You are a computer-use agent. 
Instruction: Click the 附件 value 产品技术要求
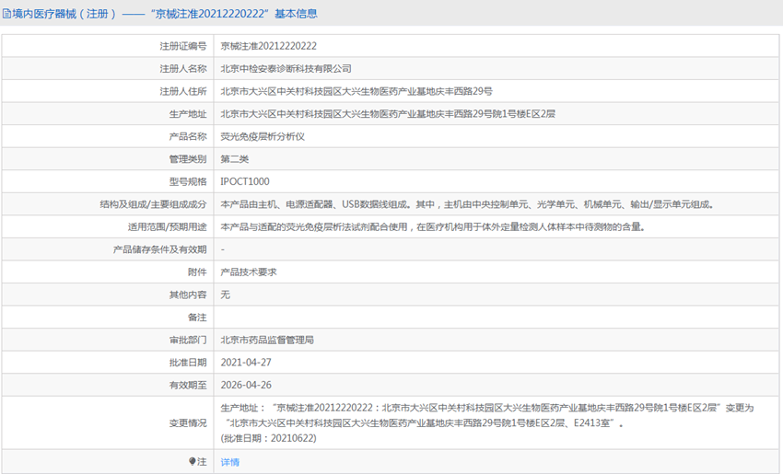(x=249, y=272)
